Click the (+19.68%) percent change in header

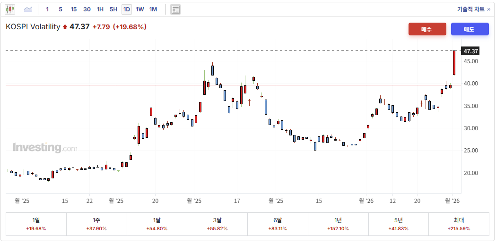[130, 27]
